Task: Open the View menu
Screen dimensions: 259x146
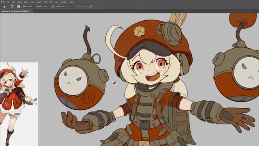Action: click(x=57, y=2)
